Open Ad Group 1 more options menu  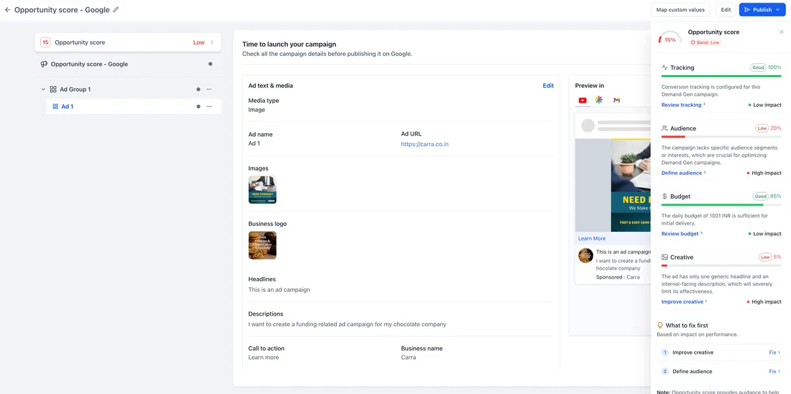209,89
